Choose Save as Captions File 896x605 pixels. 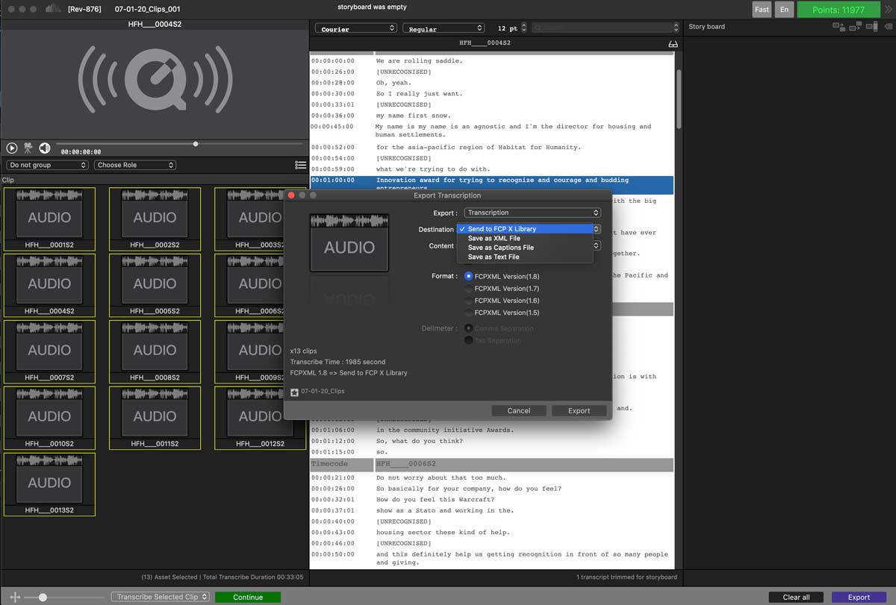pyautogui.click(x=525, y=248)
